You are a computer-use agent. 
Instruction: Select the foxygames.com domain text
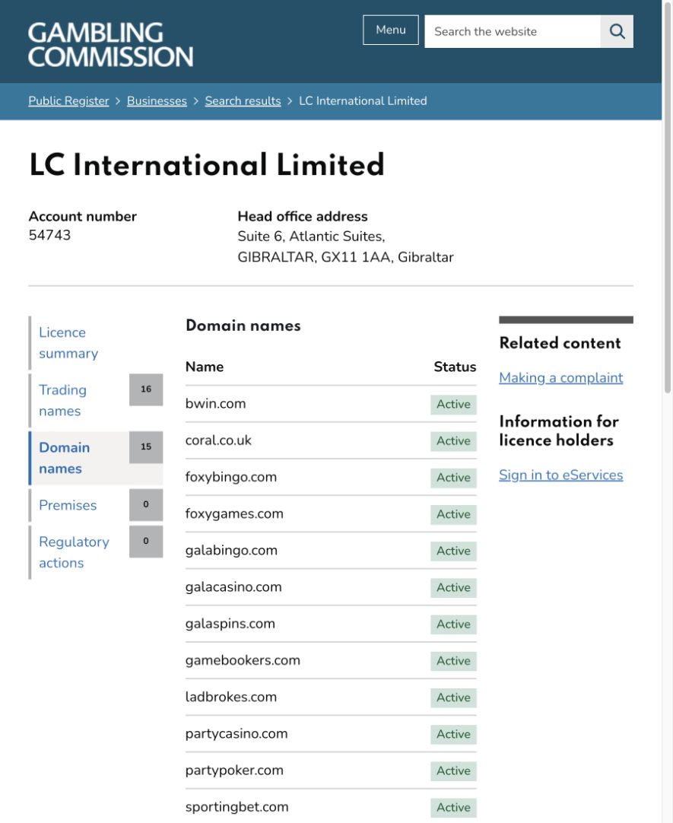click(x=234, y=514)
